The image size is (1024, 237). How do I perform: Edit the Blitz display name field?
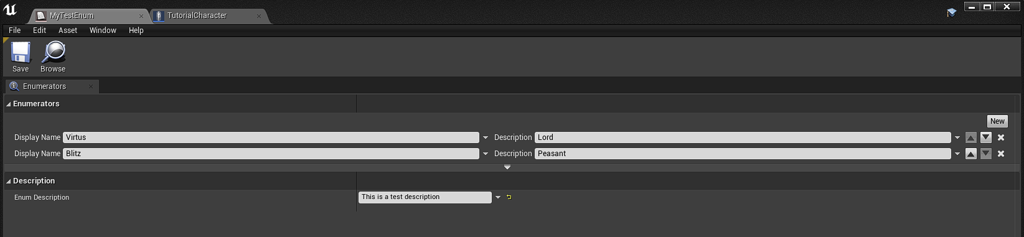(271, 154)
